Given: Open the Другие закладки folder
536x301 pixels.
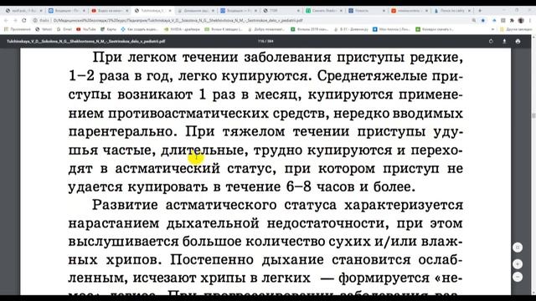Looking at the screenshot, I should pos(516,29).
